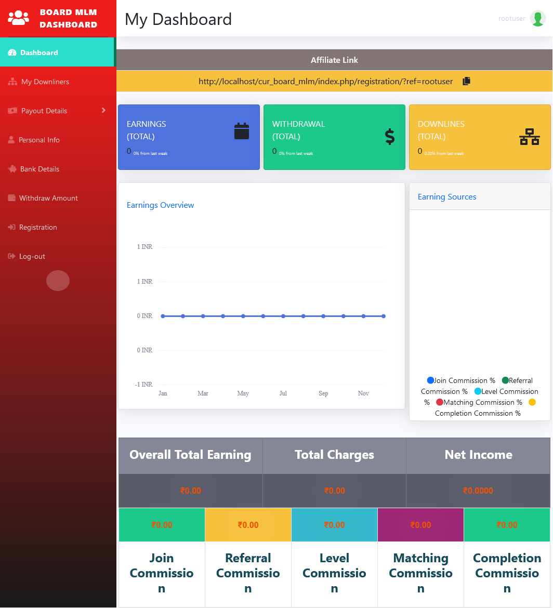The height and width of the screenshot is (608, 553).
Task: Click the Log-out exit icon
Action: click(11, 256)
